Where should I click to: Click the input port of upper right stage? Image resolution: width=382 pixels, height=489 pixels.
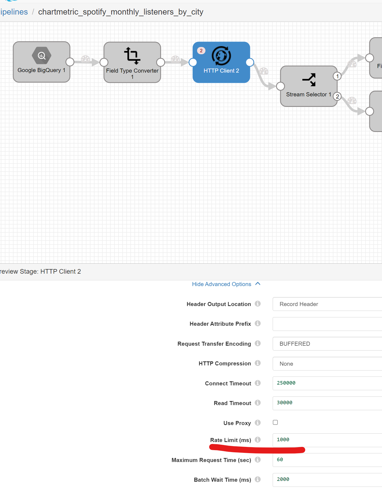tap(370, 58)
